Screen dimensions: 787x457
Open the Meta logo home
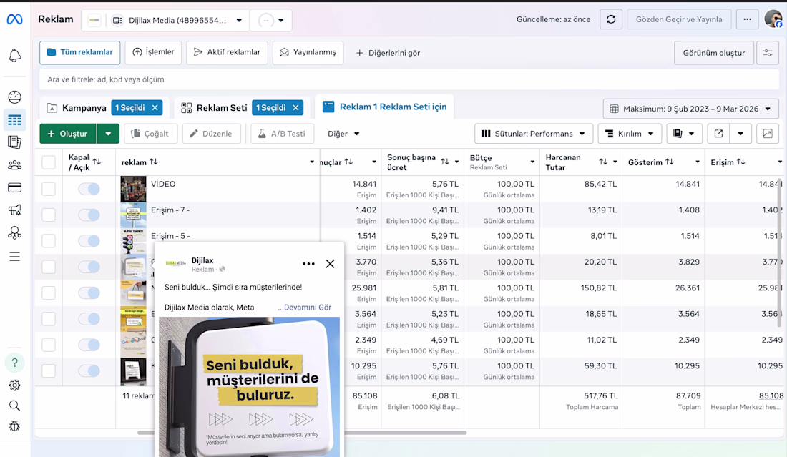14,19
